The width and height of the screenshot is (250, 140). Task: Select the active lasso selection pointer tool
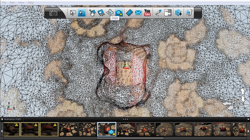[82, 13]
